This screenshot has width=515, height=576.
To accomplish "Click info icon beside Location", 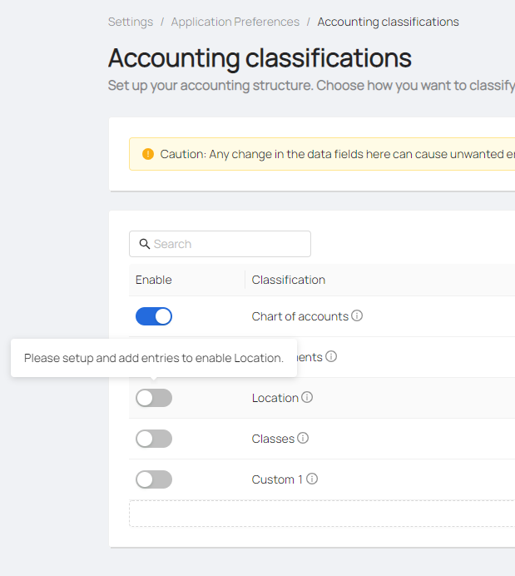I will [307, 398].
